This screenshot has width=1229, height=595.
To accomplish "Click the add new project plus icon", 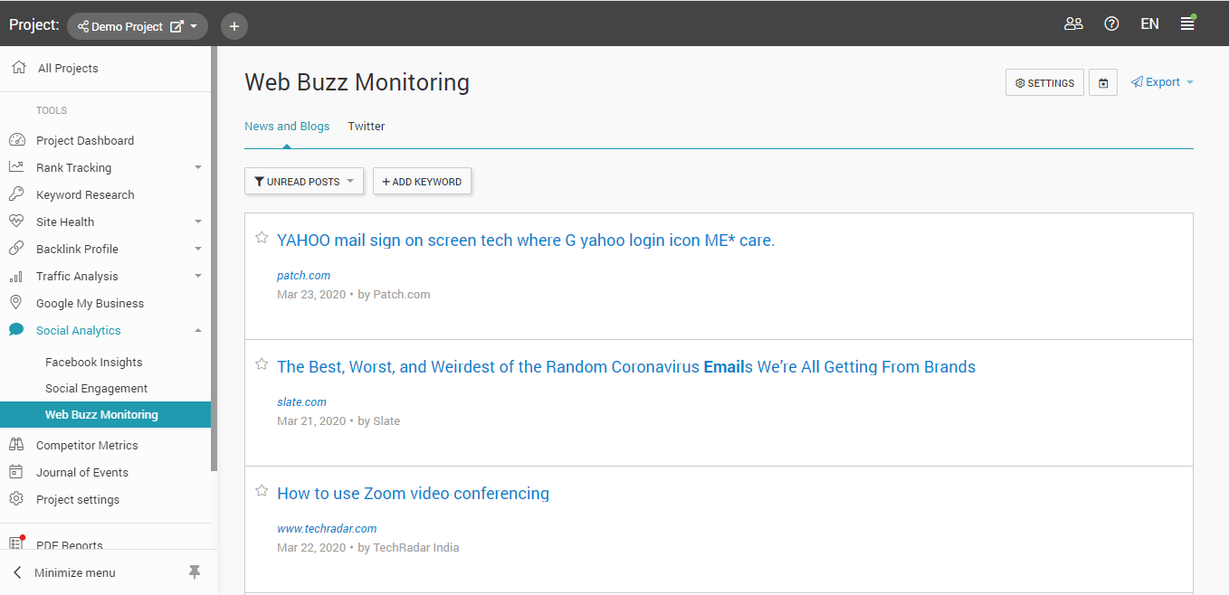I will click(x=234, y=26).
